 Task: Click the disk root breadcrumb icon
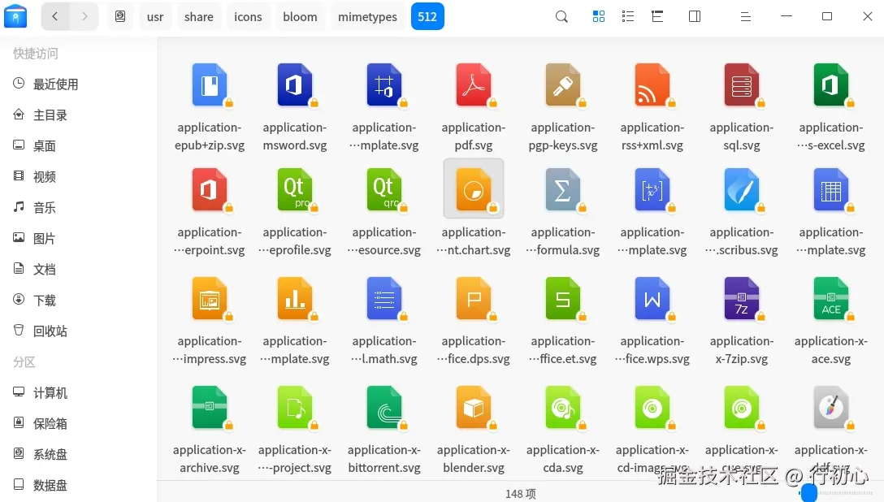coord(120,16)
